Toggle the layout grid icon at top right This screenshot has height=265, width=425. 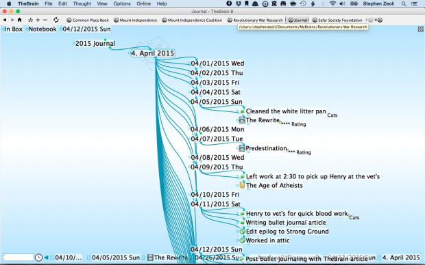420,29
